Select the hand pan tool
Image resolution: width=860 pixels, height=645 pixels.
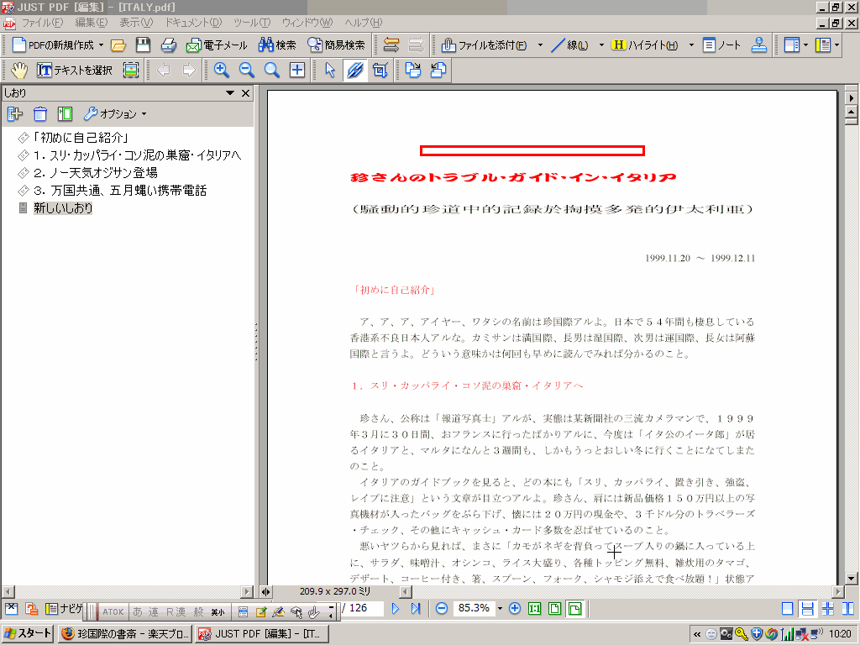tap(19, 71)
